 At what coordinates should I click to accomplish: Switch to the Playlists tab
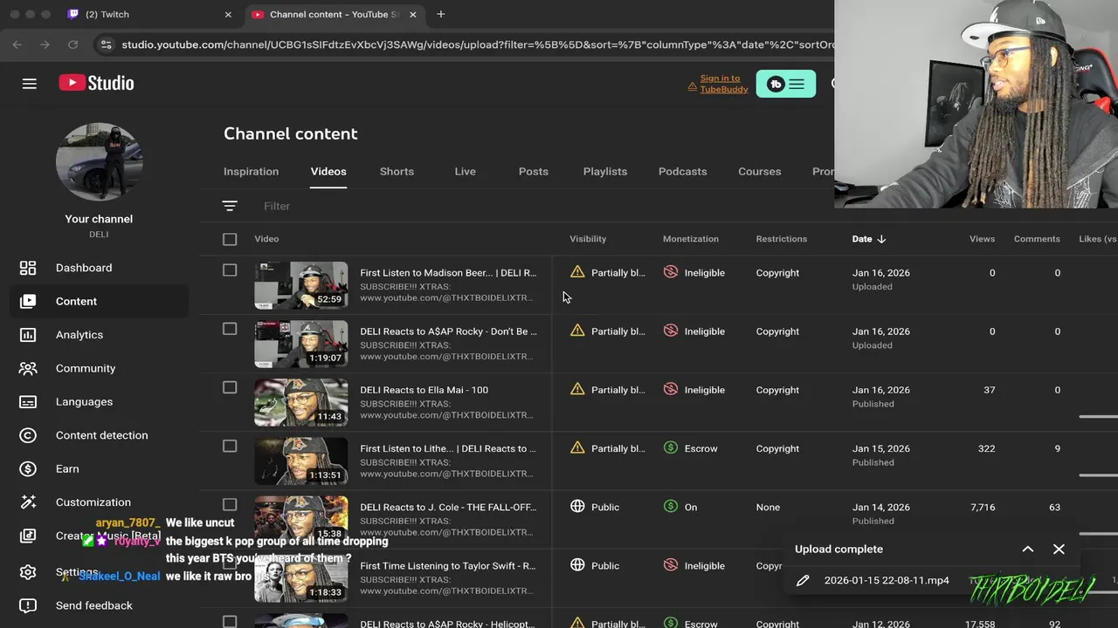pyautogui.click(x=604, y=171)
